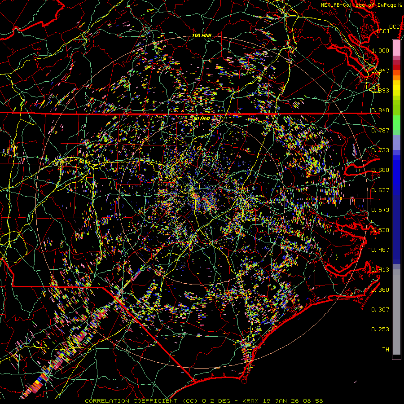This screenshot has height=404, width=404.
Task: Click the 08:58 timestamp
Action: point(313,401)
